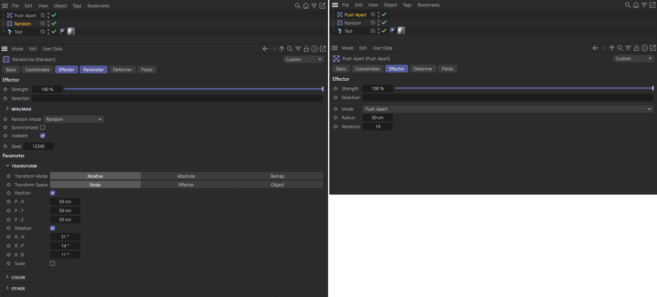Open filter icon in right Object Manager
This screenshot has height=297, width=657.
[644, 5]
